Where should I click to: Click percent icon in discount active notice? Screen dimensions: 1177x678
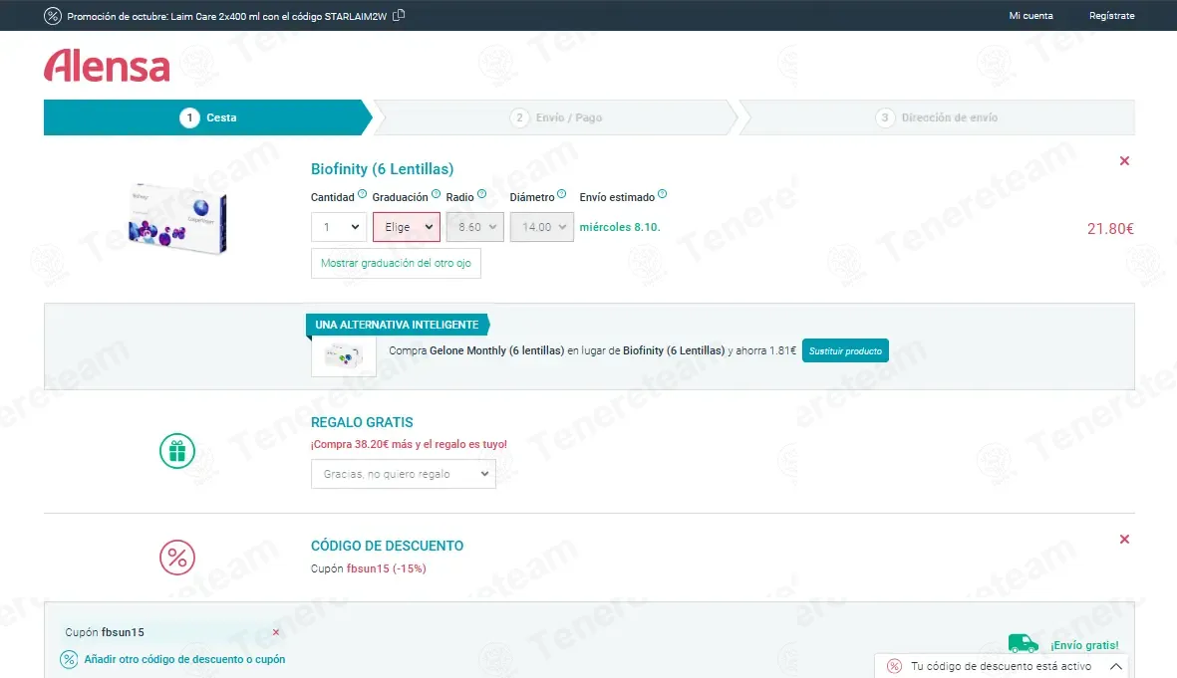click(x=894, y=666)
